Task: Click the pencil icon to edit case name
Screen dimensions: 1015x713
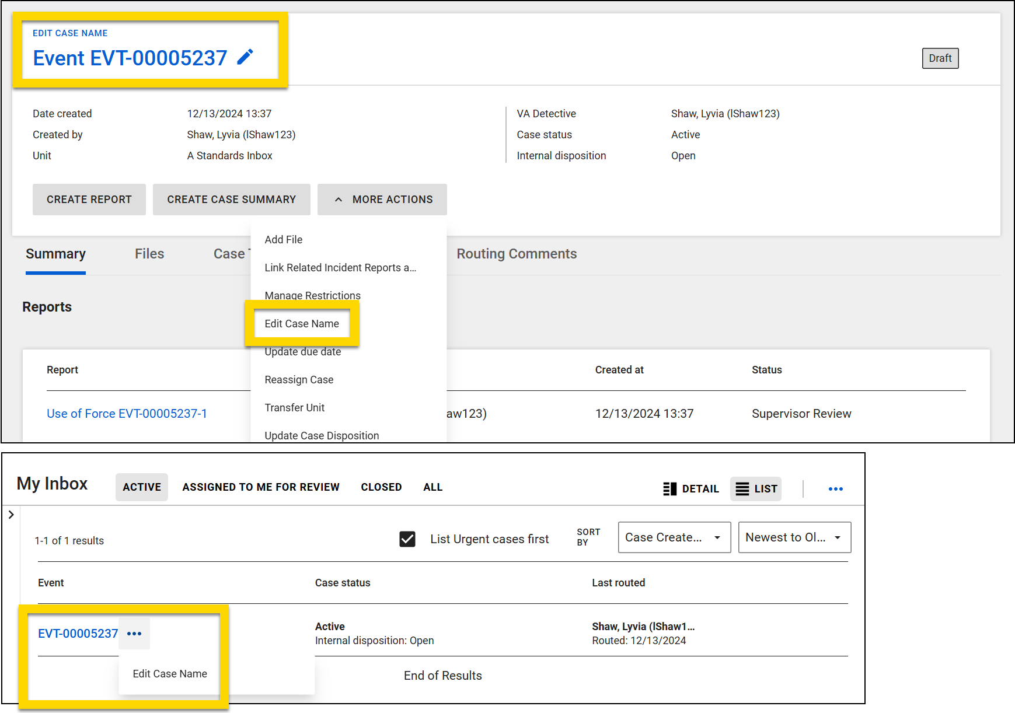Action: pos(245,57)
